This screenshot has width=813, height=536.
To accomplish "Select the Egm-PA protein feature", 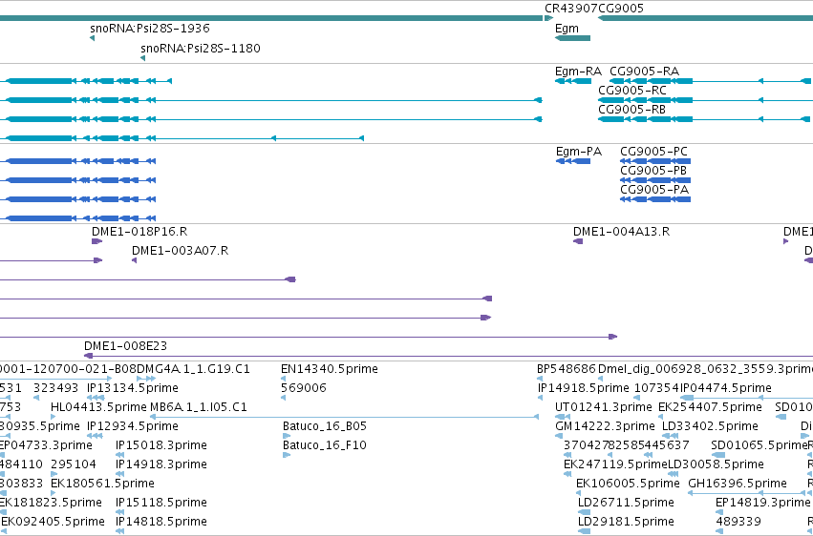I will pos(573,161).
